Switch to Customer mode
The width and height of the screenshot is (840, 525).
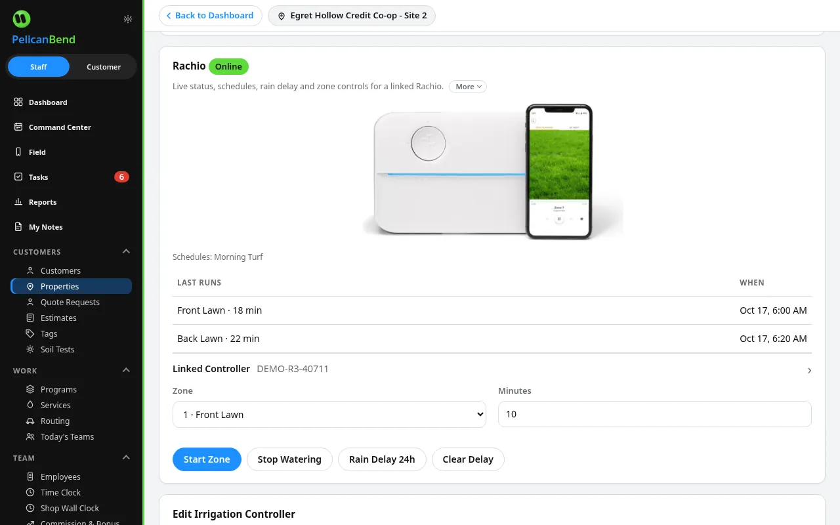(104, 67)
